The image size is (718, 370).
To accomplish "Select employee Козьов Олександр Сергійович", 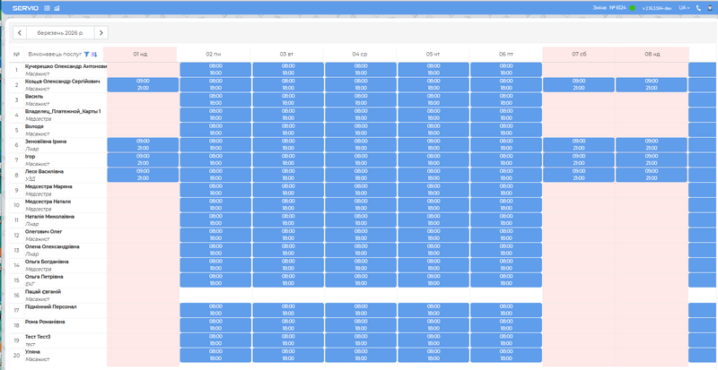I will pyautogui.click(x=62, y=81).
